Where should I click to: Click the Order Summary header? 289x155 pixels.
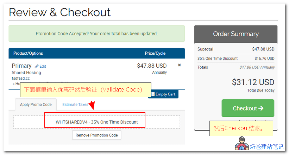click(235, 34)
